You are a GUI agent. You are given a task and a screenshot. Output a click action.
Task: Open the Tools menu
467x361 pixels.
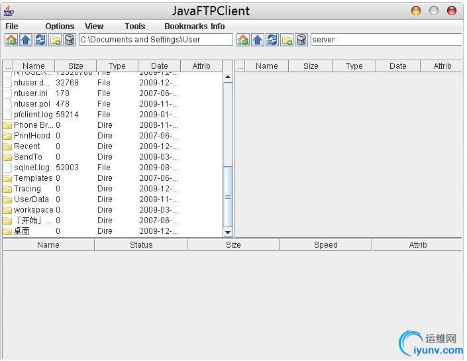[x=135, y=26]
